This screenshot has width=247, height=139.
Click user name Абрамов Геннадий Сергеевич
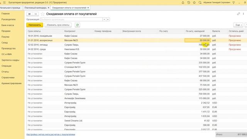[217, 3]
